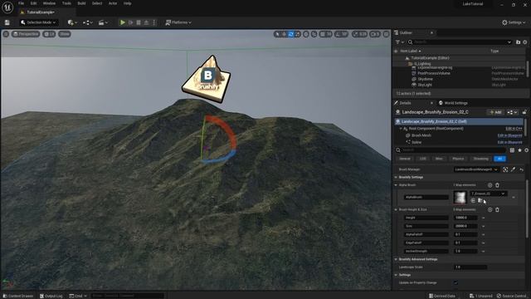Select the Physics category filter
Screen dimensions: 531x299
458,159
